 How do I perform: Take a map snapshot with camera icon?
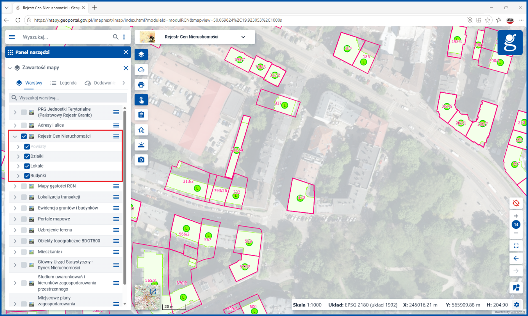141,160
